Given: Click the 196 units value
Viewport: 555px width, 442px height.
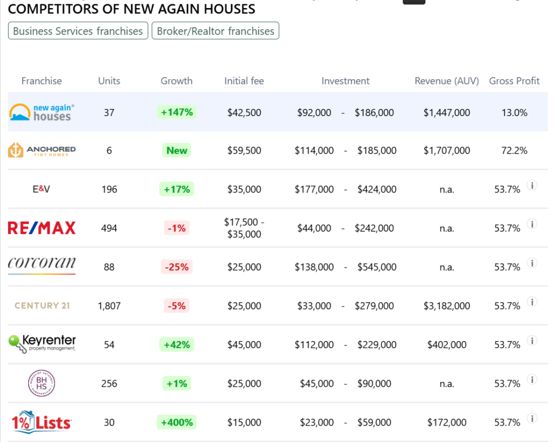Looking at the screenshot, I should tap(109, 189).
